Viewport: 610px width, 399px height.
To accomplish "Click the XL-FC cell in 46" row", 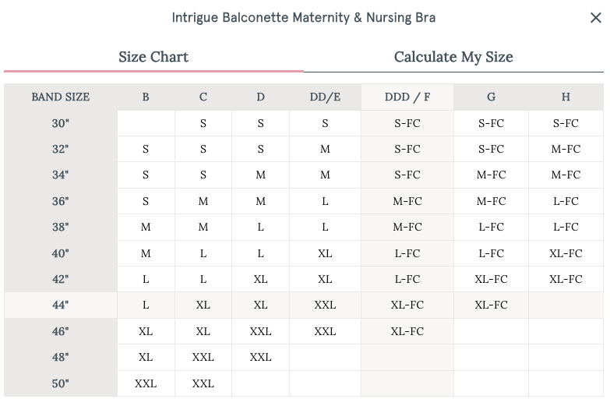I will point(407,331).
